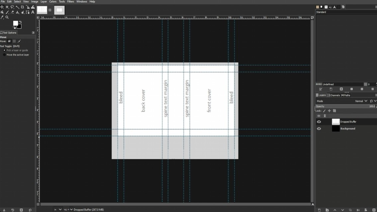Viewport: 377px width, 212px height.
Task: Select the Clone stamp tool
Action: click(x=17, y=12)
